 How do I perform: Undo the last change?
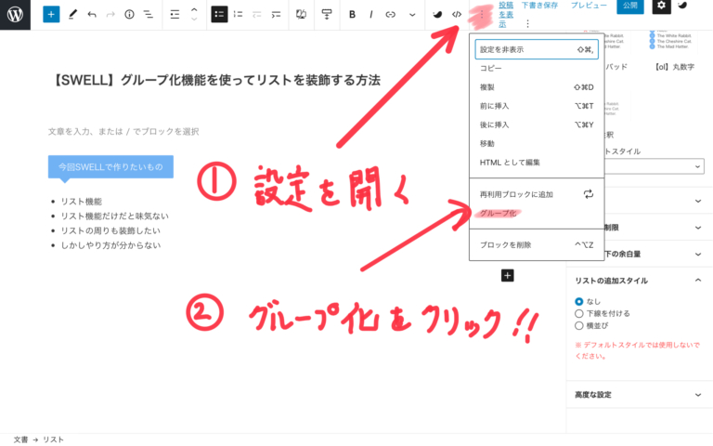pos(92,15)
